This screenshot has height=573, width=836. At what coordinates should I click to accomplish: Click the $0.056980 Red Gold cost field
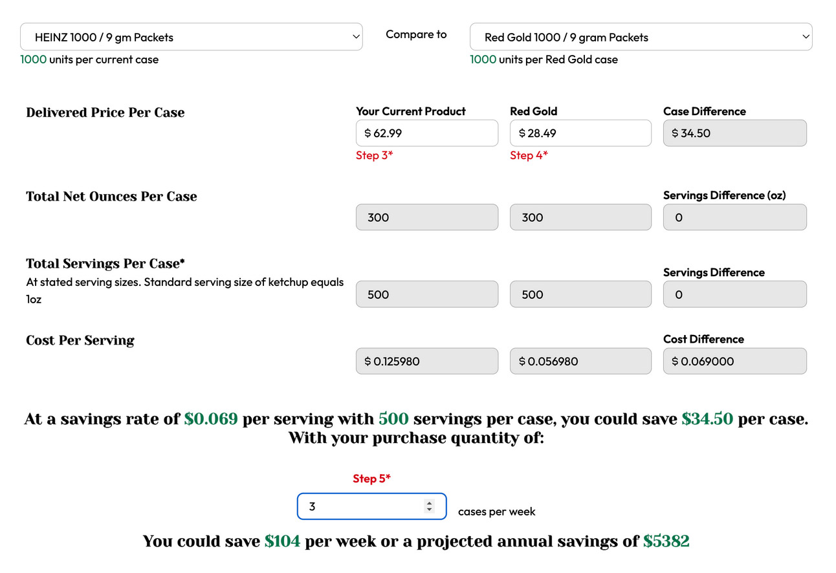click(580, 361)
